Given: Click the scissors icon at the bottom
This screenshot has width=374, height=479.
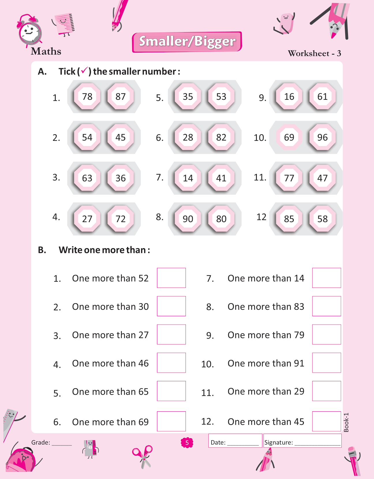Looking at the screenshot, I should (143, 456).
